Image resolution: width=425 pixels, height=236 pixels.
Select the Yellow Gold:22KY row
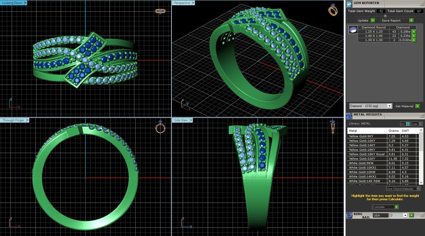tap(383, 159)
